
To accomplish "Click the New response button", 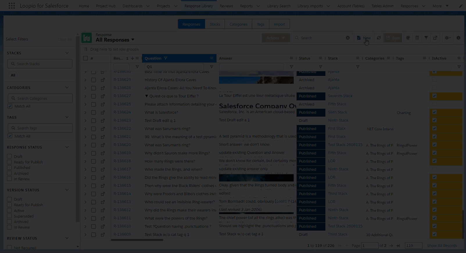I will [x=364, y=38].
